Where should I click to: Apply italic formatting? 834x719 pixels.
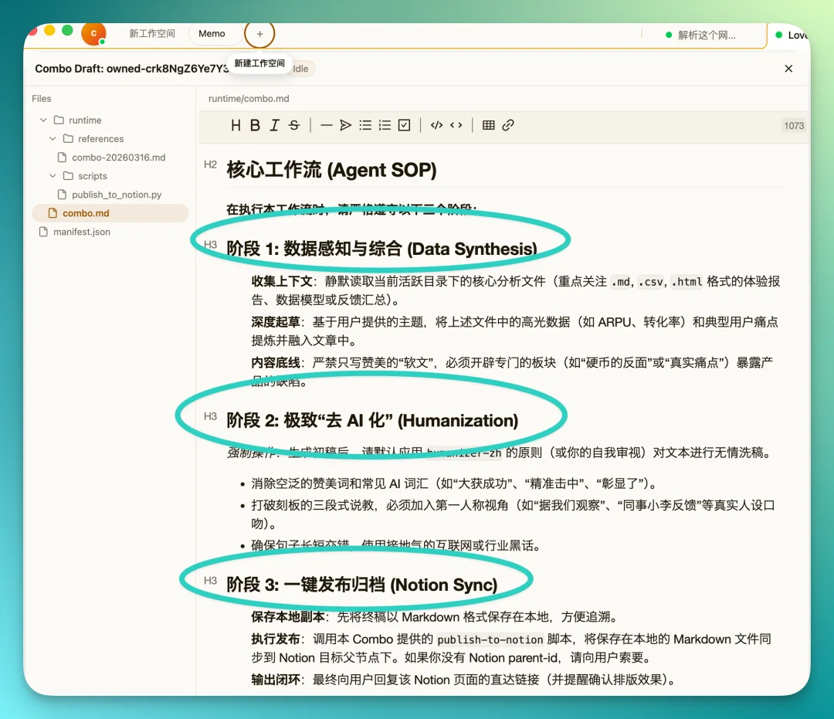(x=274, y=124)
